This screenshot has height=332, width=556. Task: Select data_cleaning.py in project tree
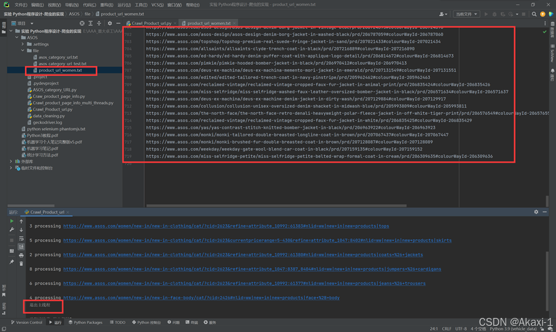point(49,116)
